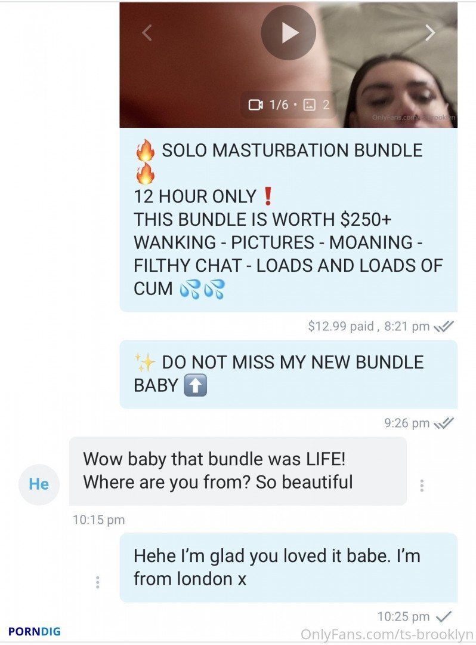The width and height of the screenshot is (476, 645).
Task: Click the 10:15 pm timestamp
Action: coord(98,520)
